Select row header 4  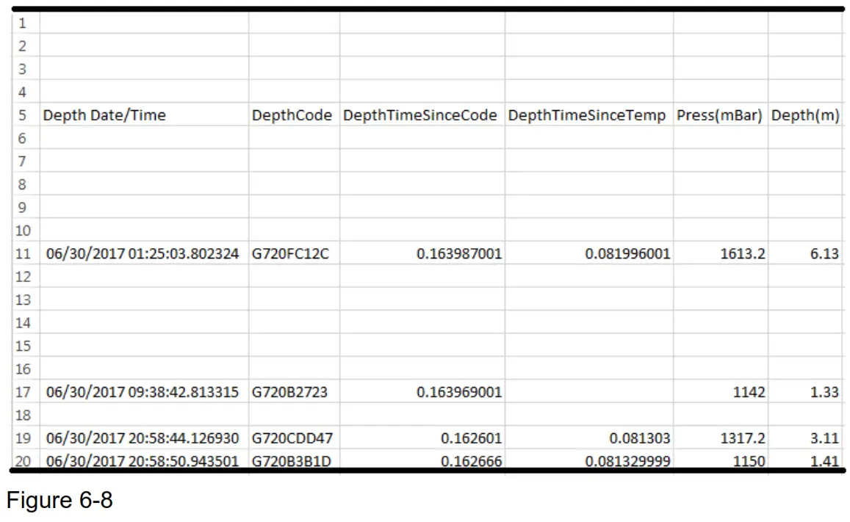(26, 92)
